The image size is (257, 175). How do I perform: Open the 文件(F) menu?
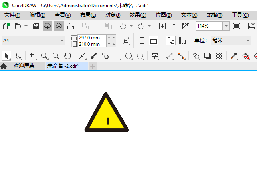12,15
